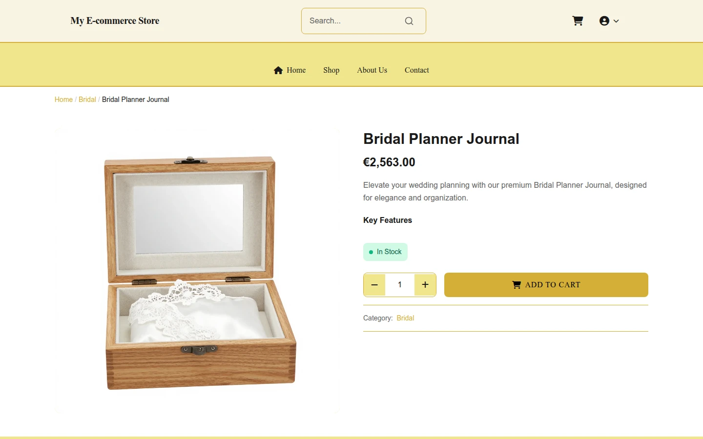Click the My E-commerce Store logo

[x=115, y=21]
